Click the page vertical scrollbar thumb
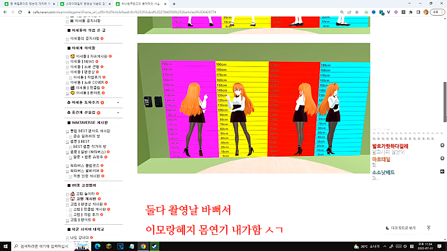Screen dimensions: 447x251 click(445, 102)
